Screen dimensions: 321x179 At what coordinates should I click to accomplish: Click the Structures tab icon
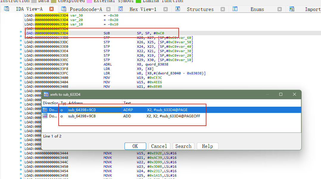tap(177, 9)
